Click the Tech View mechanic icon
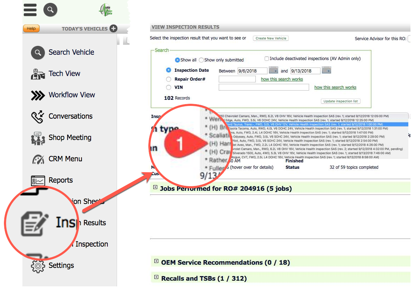 38,74
